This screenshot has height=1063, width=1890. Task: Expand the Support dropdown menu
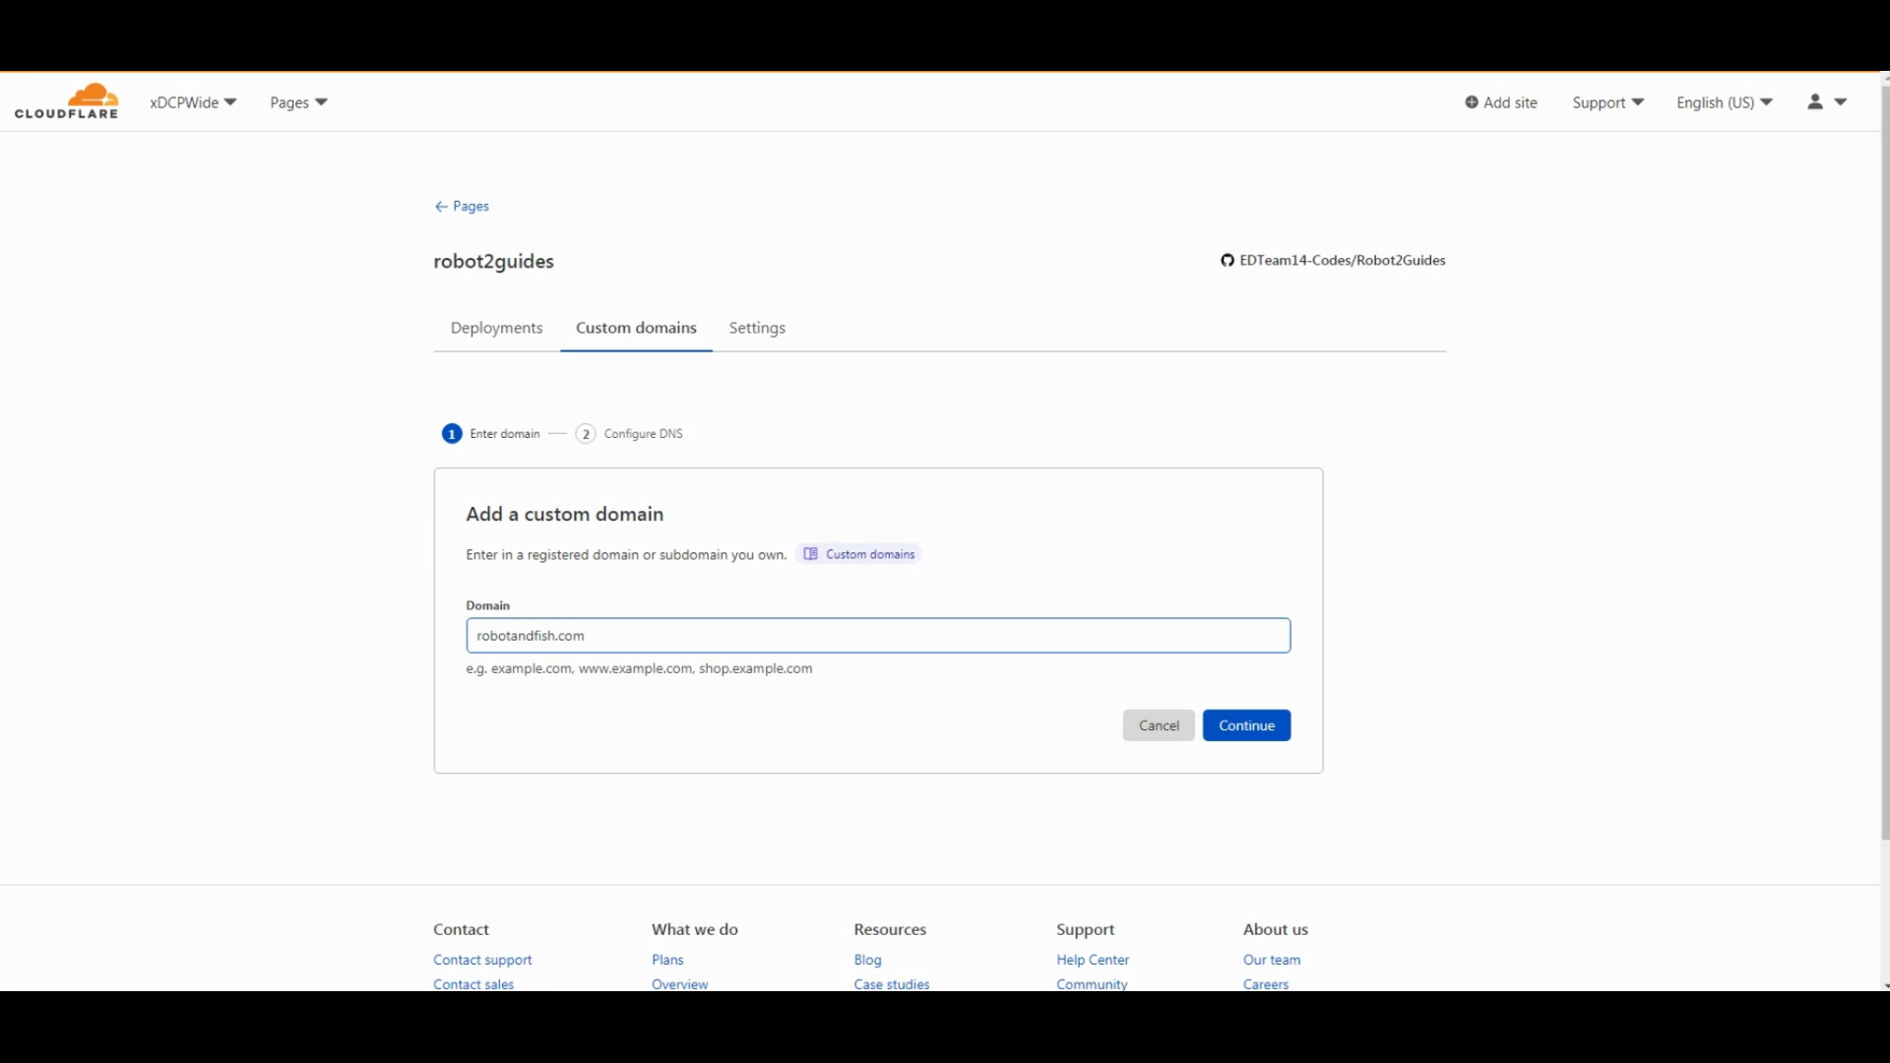point(1607,102)
